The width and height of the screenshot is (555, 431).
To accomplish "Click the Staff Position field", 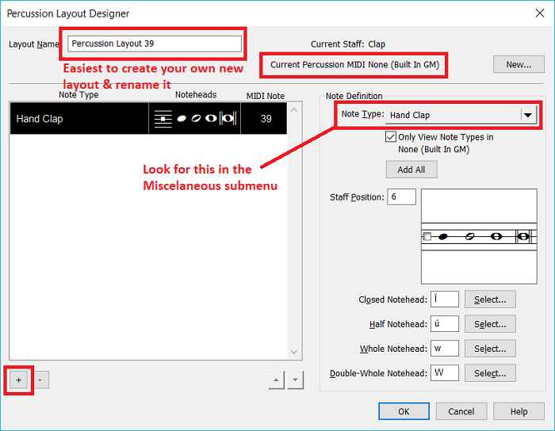I will [x=401, y=197].
